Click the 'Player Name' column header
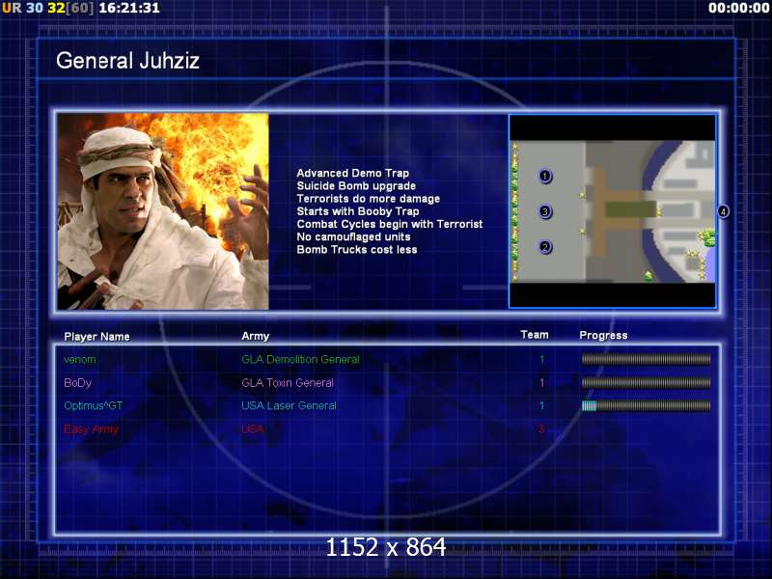 tap(97, 337)
